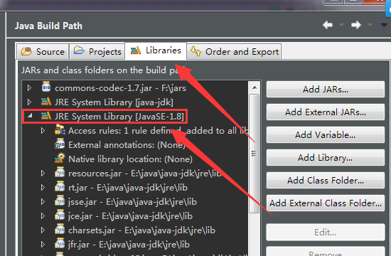The image size is (391, 256).
Task: Select resources.jar library row
Action: pos(145,174)
